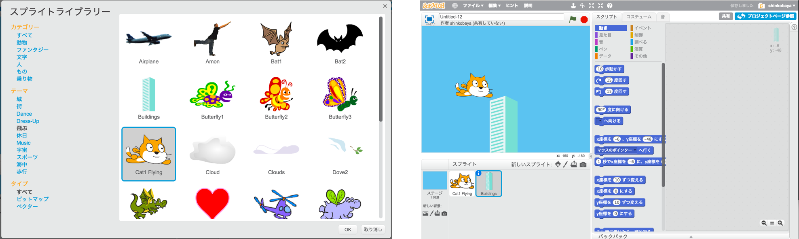Click the blocks palette scrollbar
The height and width of the screenshot is (239, 799).
(x=663, y=125)
